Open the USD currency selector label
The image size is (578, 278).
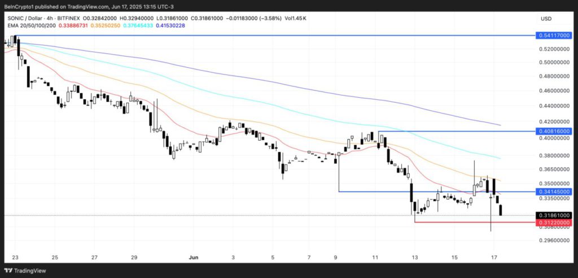click(x=546, y=19)
